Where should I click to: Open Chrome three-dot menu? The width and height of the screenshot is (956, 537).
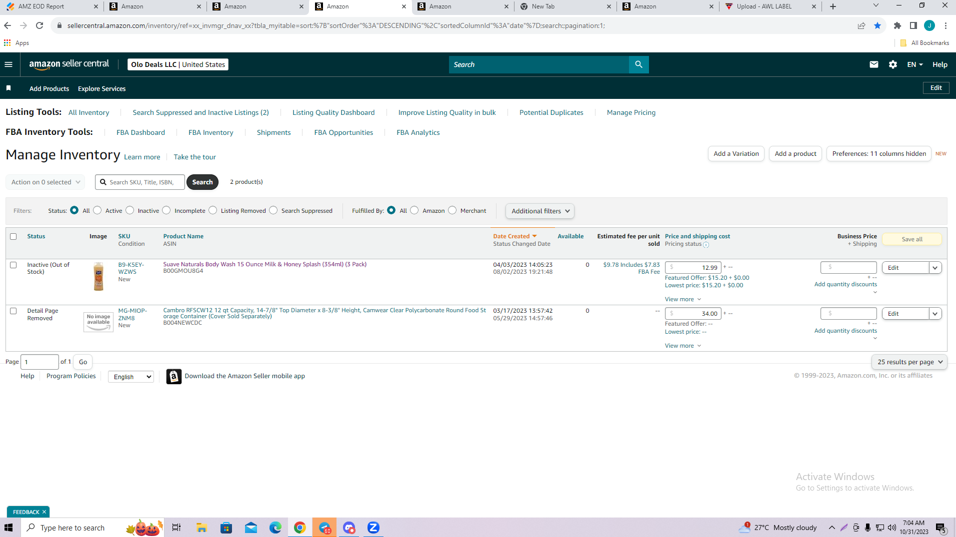945,25
